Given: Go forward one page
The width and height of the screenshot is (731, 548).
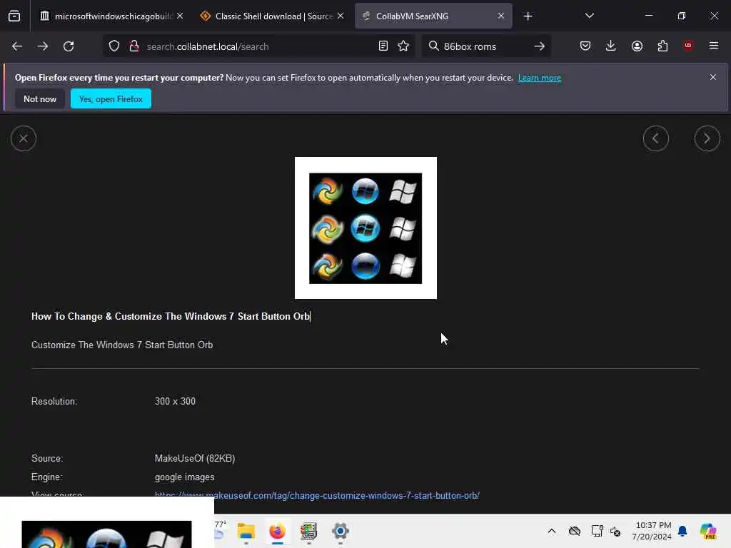Looking at the screenshot, I should point(43,46).
